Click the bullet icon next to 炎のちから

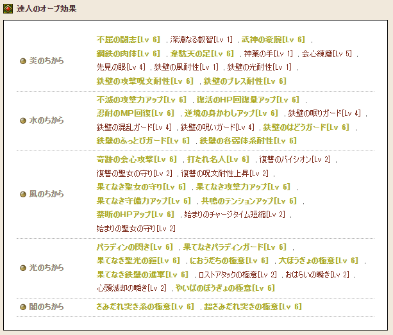(x=23, y=61)
